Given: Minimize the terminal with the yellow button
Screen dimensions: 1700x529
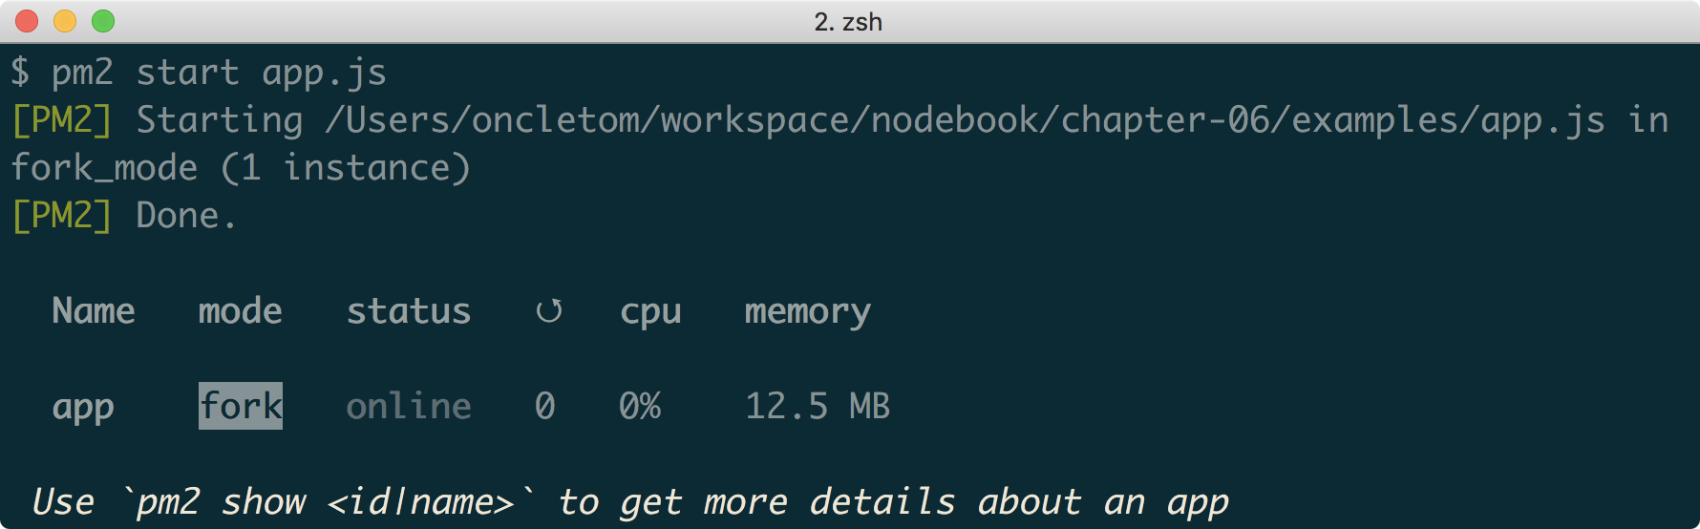Looking at the screenshot, I should click(65, 21).
